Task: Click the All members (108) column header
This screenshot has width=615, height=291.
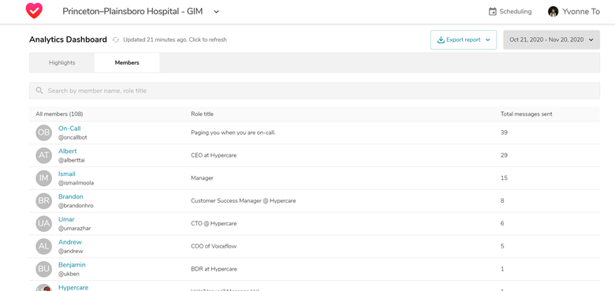Action: pos(59,114)
